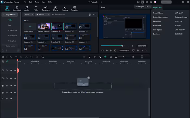This screenshot has width=190, height=118.
Task: Click the voiceover microphone icon
Action: tap(95, 57)
